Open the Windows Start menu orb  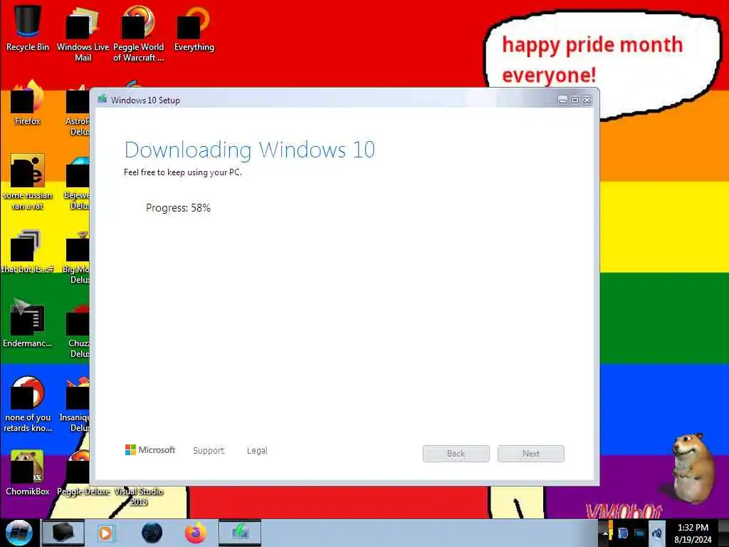pos(19,533)
